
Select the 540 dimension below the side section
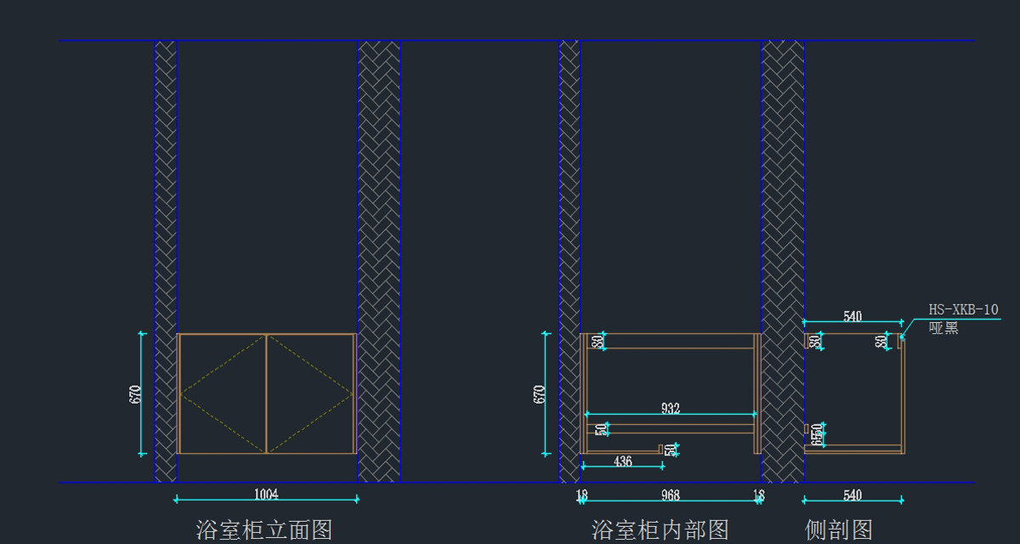click(x=853, y=495)
